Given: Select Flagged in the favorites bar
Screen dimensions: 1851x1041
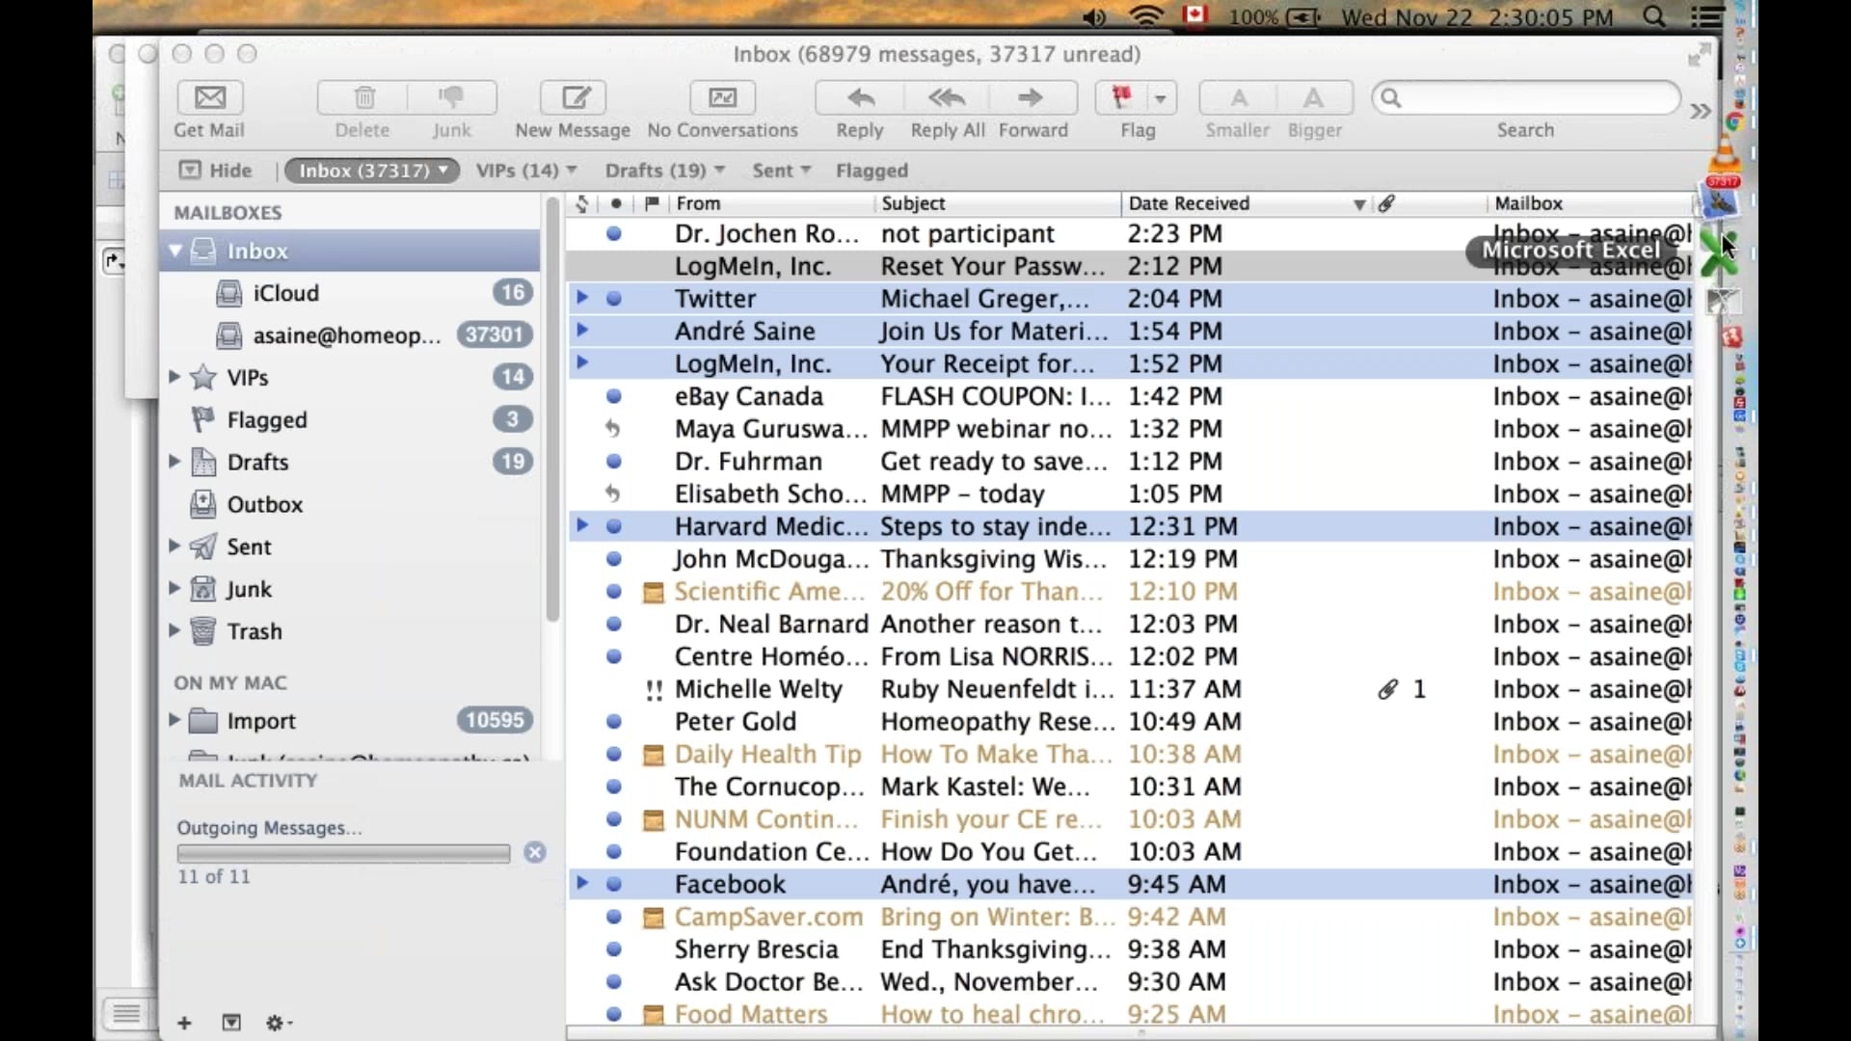Looking at the screenshot, I should click(872, 171).
